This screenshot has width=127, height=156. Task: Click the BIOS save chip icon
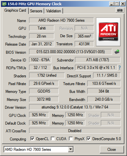(117, 51)
